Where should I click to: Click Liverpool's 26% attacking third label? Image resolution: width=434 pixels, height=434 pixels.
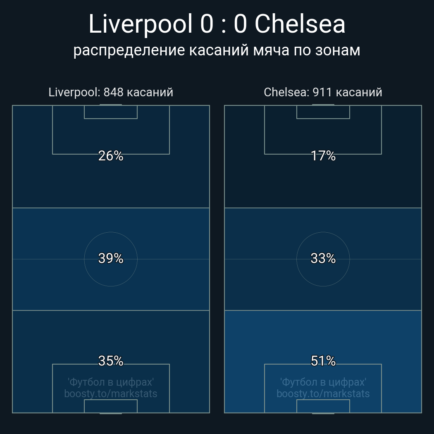pos(111,156)
